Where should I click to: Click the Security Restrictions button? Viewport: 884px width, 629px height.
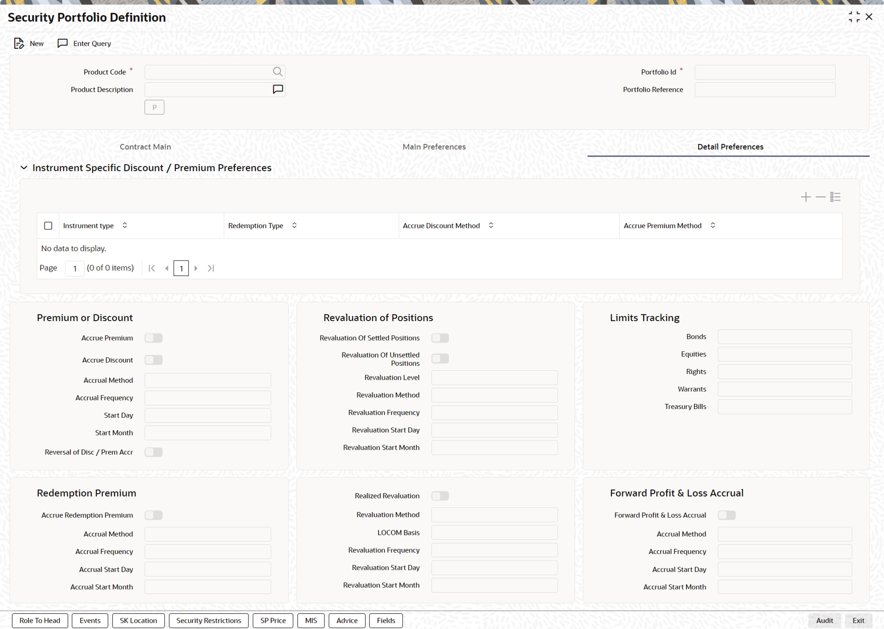209,620
